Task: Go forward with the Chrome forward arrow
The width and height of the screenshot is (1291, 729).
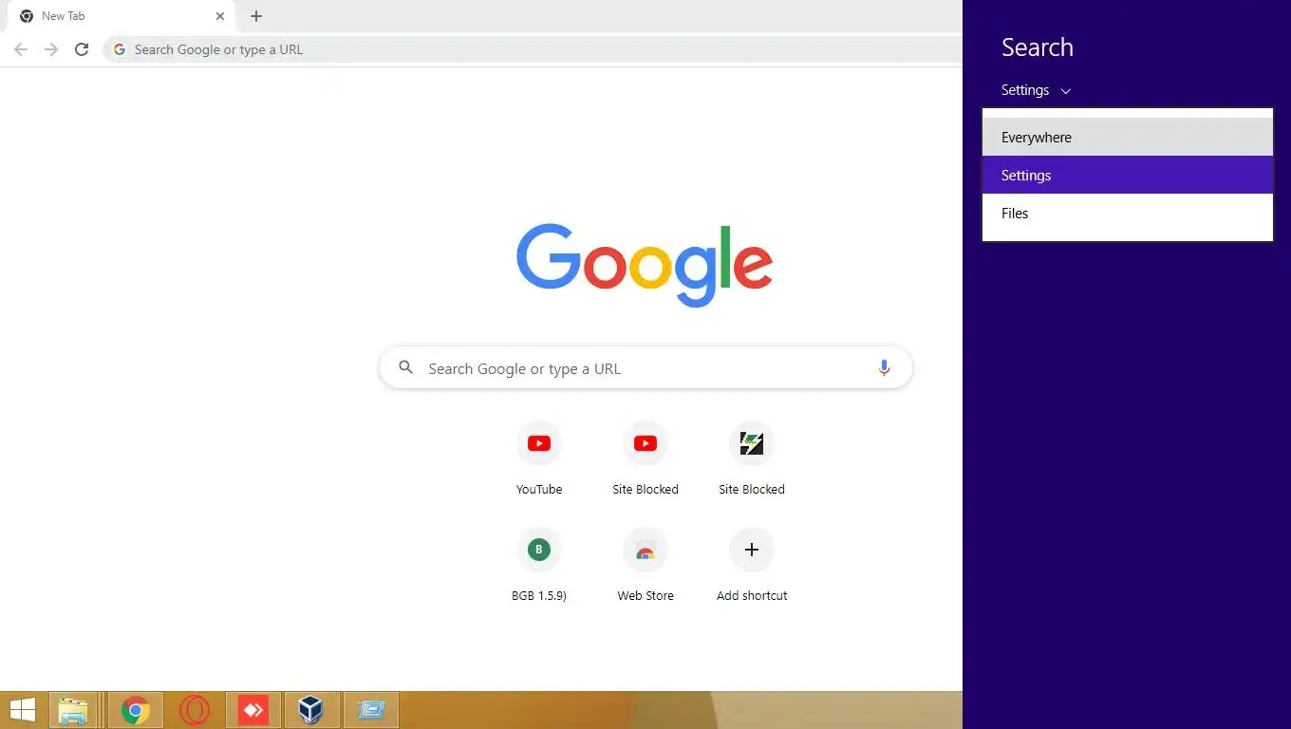Action: point(51,49)
